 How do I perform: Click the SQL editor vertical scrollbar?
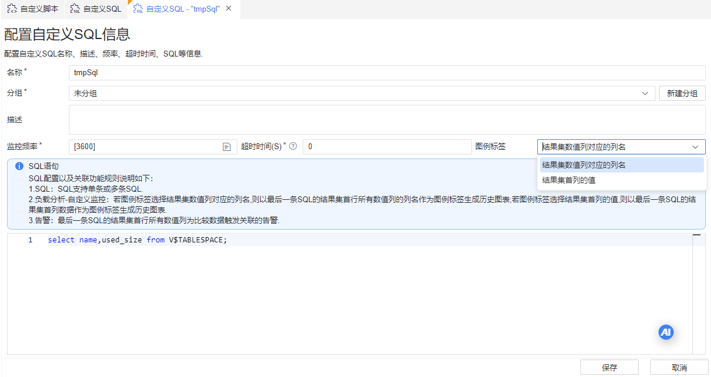pyautogui.click(x=699, y=294)
